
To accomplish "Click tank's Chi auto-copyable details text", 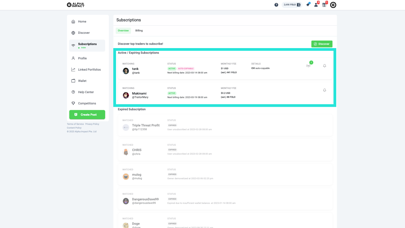I will tap(260, 68).
